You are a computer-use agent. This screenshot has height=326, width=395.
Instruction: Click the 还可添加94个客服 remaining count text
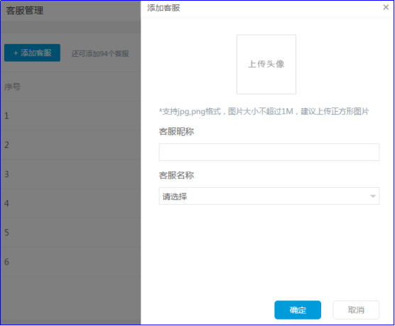[x=100, y=53]
